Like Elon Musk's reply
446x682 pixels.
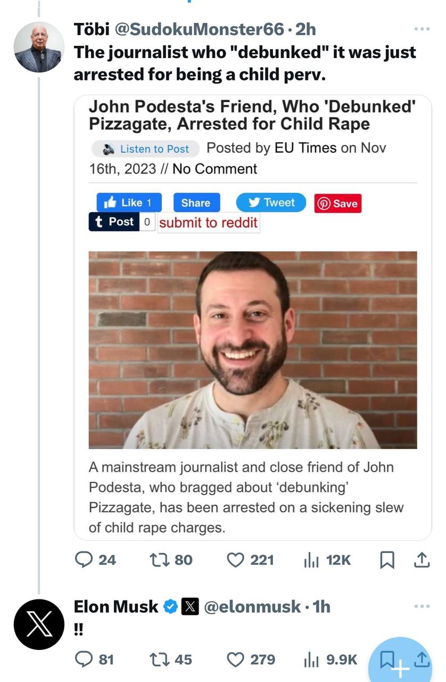[235, 660]
